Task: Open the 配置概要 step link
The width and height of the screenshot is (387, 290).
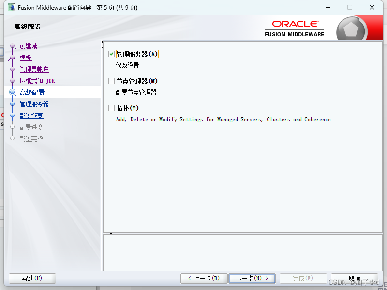Action: [31, 116]
